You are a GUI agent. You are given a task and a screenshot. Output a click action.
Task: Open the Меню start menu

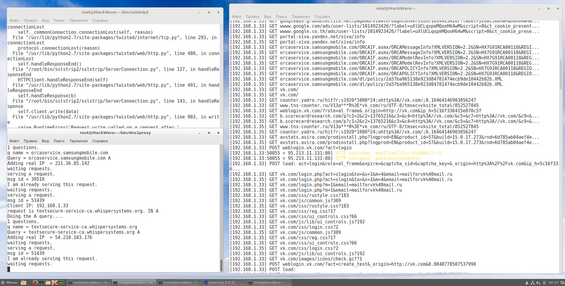(9, 282)
